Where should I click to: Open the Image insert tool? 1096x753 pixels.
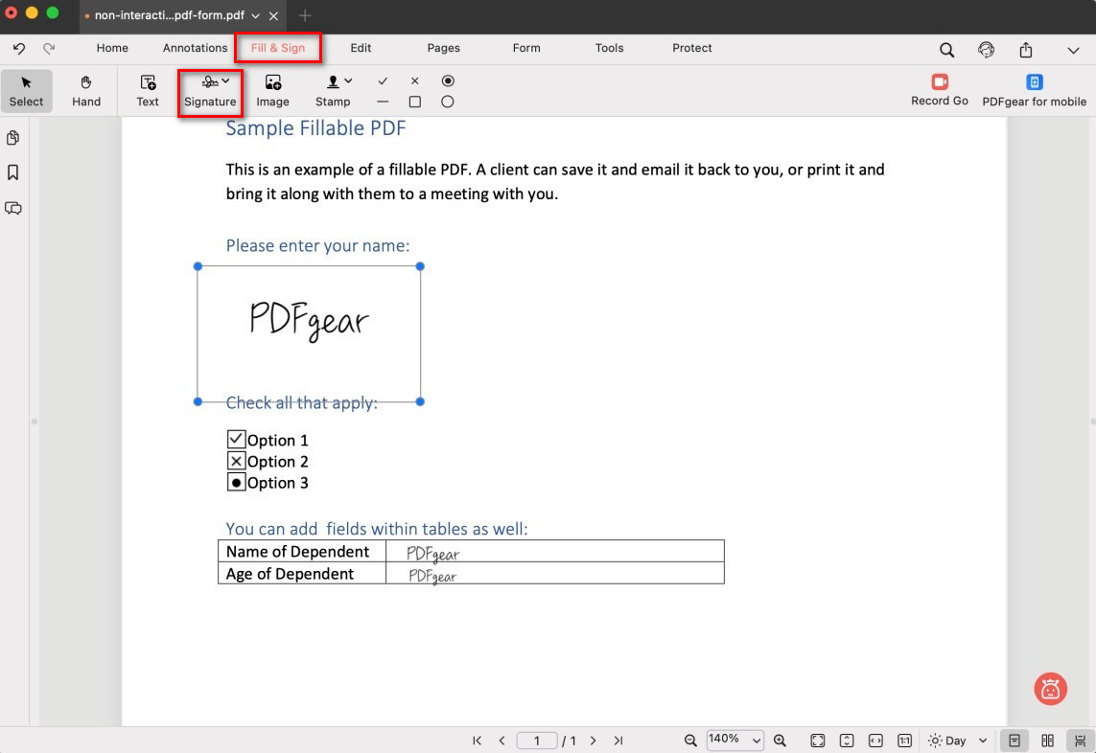coord(271,91)
